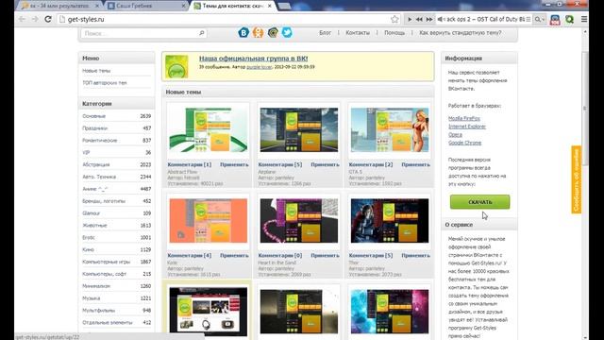Skip to previous track in toolbar player
Screen dimensions: 604x340
(x=419, y=19)
